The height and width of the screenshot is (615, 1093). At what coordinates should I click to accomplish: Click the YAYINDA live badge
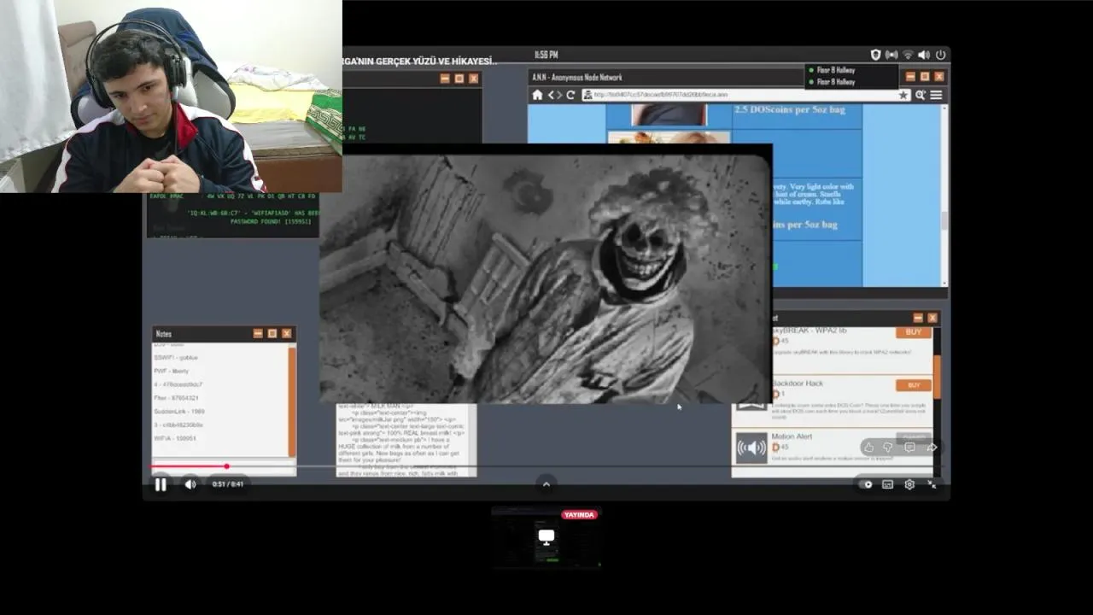tap(580, 515)
